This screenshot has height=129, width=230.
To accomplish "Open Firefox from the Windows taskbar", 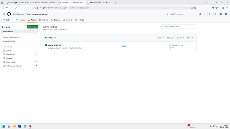I will tap(30, 126).
